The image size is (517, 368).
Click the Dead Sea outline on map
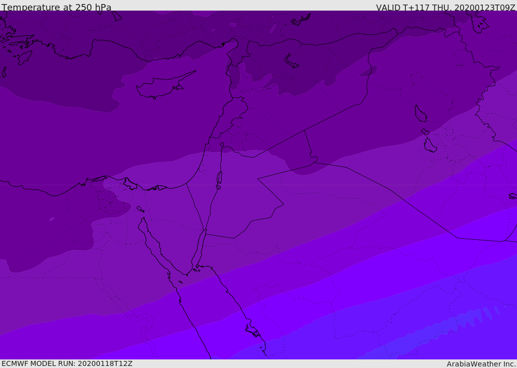click(219, 180)
